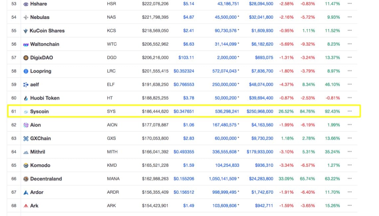Open the more options menu for Komodo
Screen dimensions: 379x216
349,165
